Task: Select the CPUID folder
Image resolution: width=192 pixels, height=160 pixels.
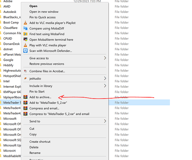Action: pyautogui.click(x=8, y=39)
